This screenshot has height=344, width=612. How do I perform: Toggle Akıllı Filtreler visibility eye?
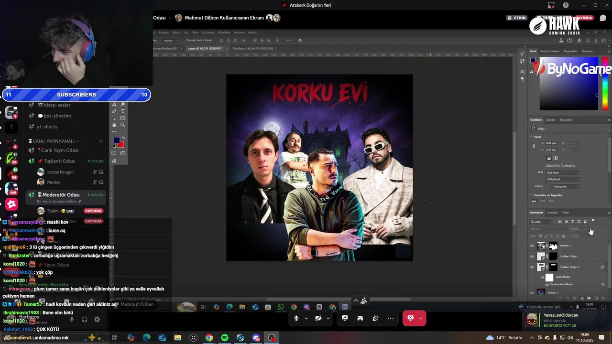[x=543, y=277]
